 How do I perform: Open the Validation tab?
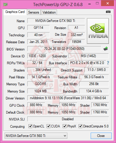(49, 12)
